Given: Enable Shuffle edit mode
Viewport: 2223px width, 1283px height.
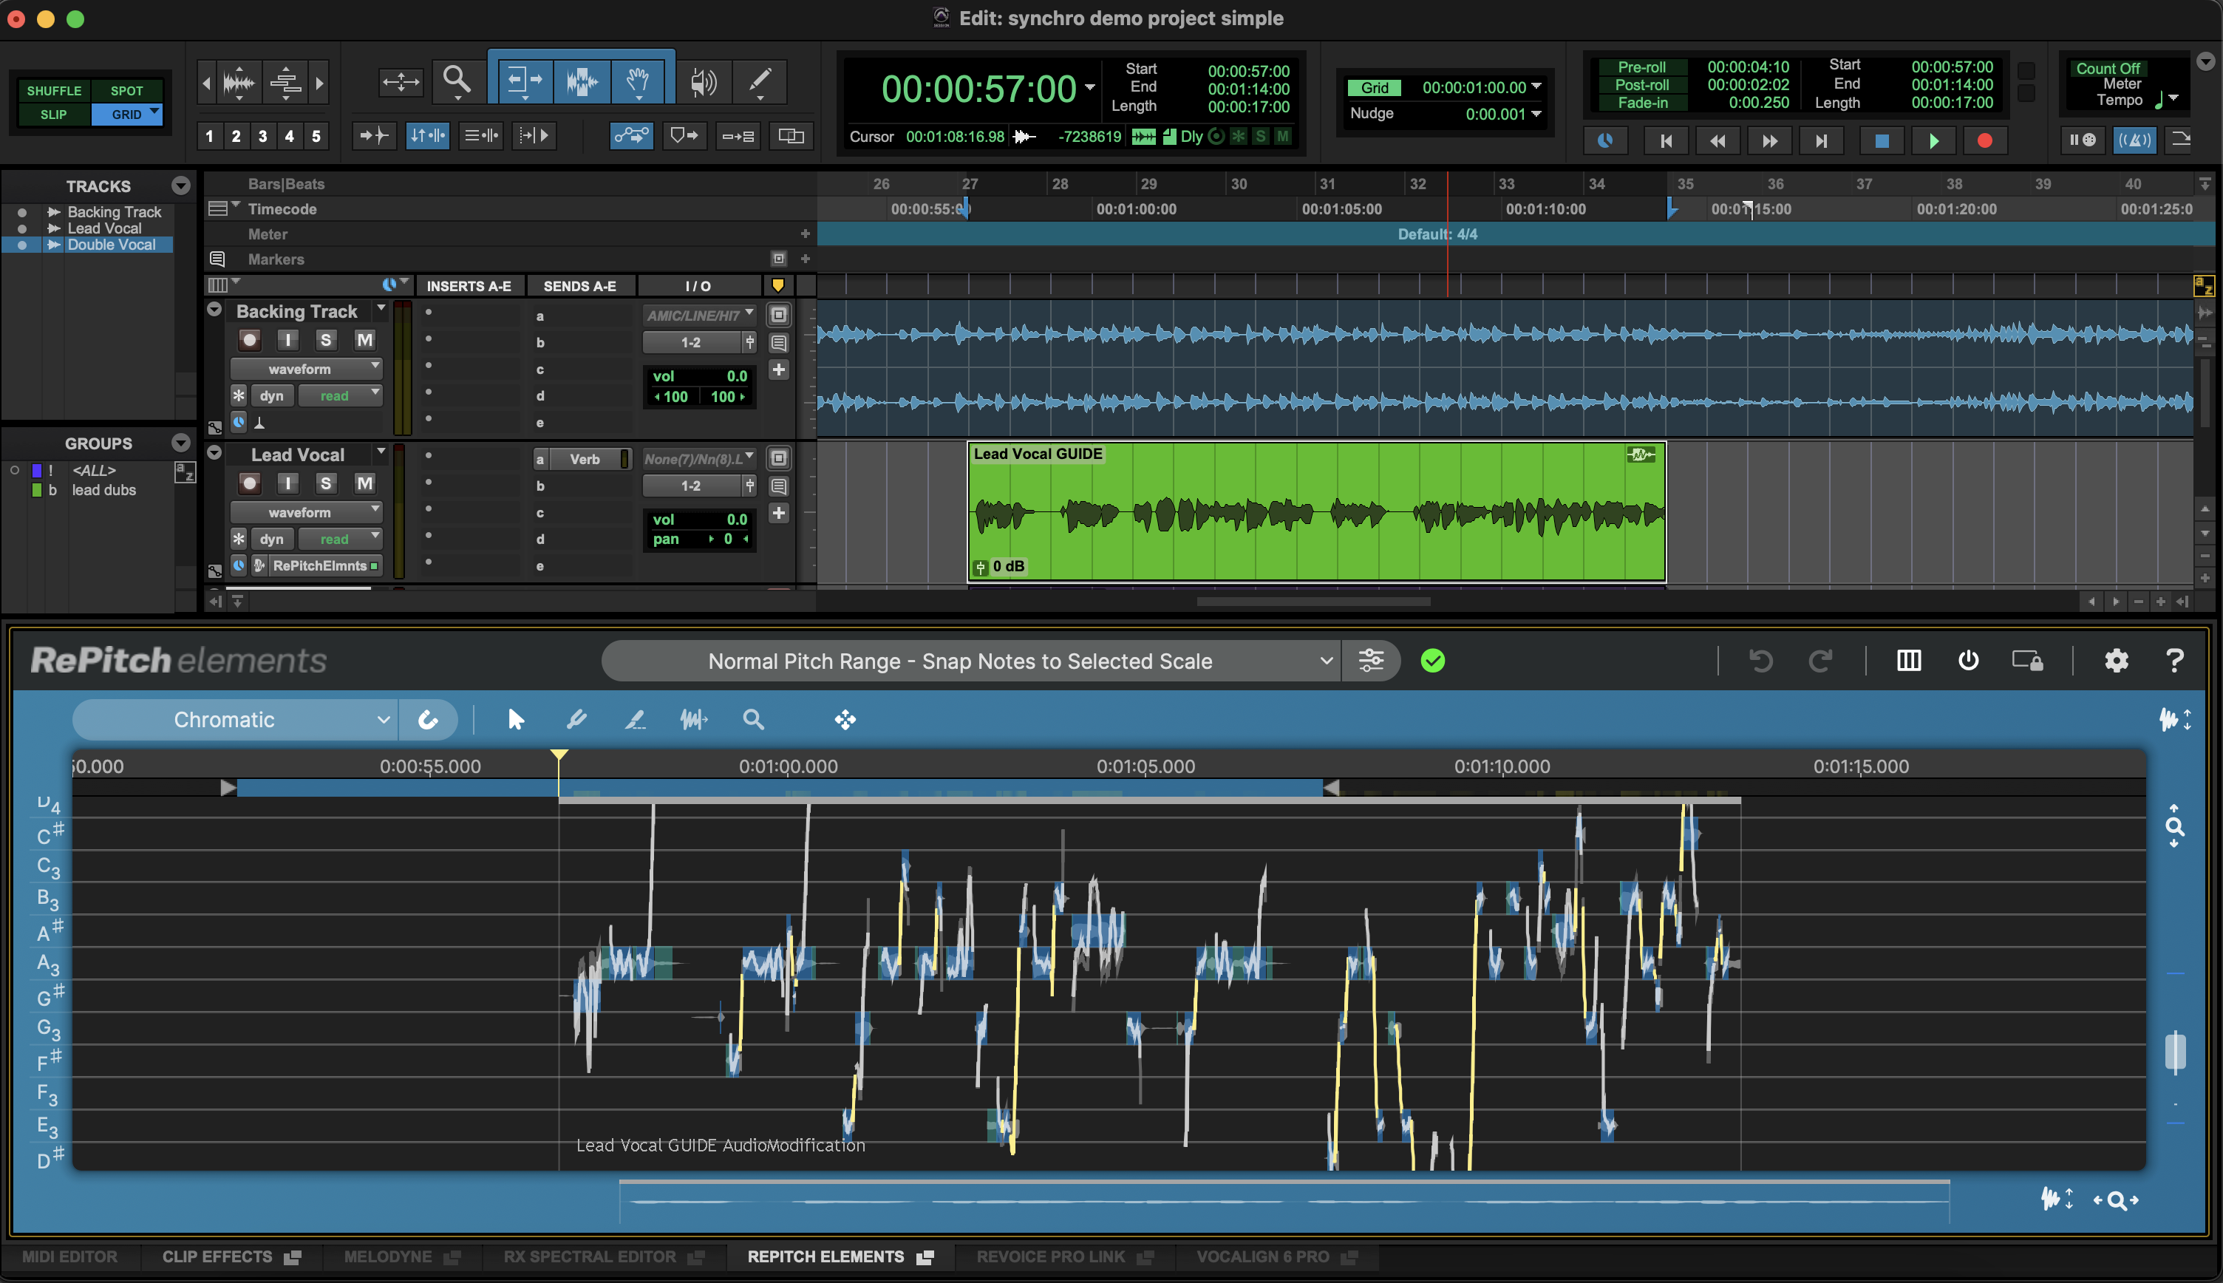Looking at the screenshot, I should pos(53,91).
